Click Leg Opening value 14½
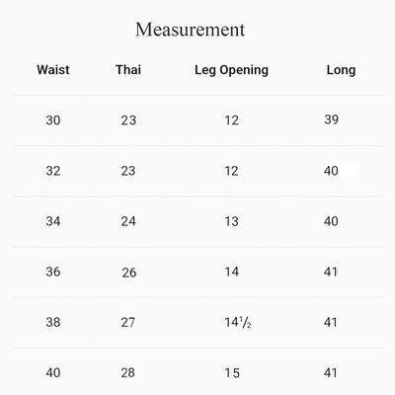Screen dimensions: 395x395 [238, 323]
